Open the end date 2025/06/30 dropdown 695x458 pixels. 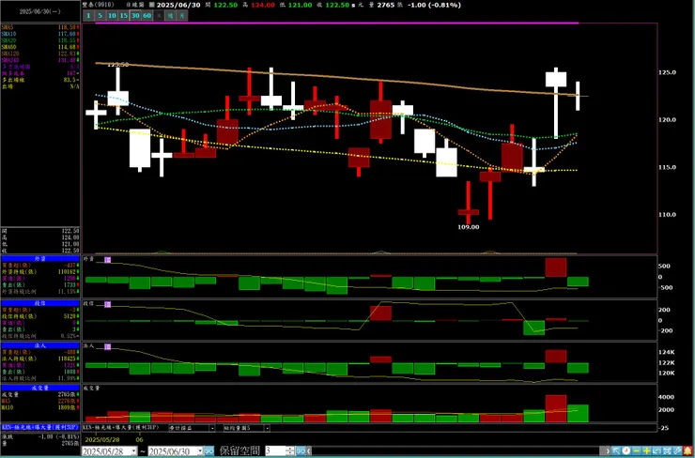coord(199,450)
